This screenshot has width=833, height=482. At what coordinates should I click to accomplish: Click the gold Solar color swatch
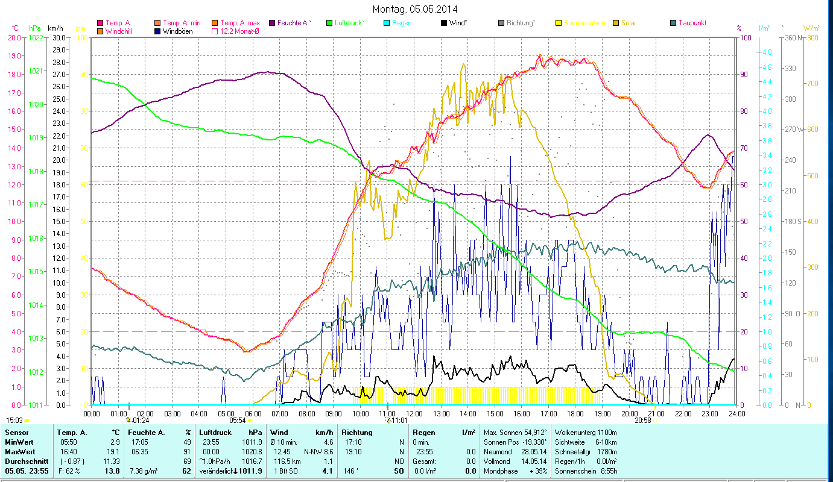(616, 23)
